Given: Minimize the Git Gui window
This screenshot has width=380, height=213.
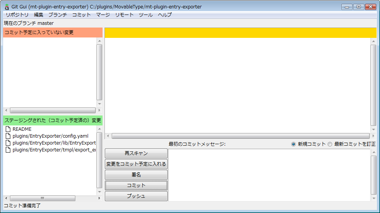Looking at the screenshot, I should tap(347, 7).
